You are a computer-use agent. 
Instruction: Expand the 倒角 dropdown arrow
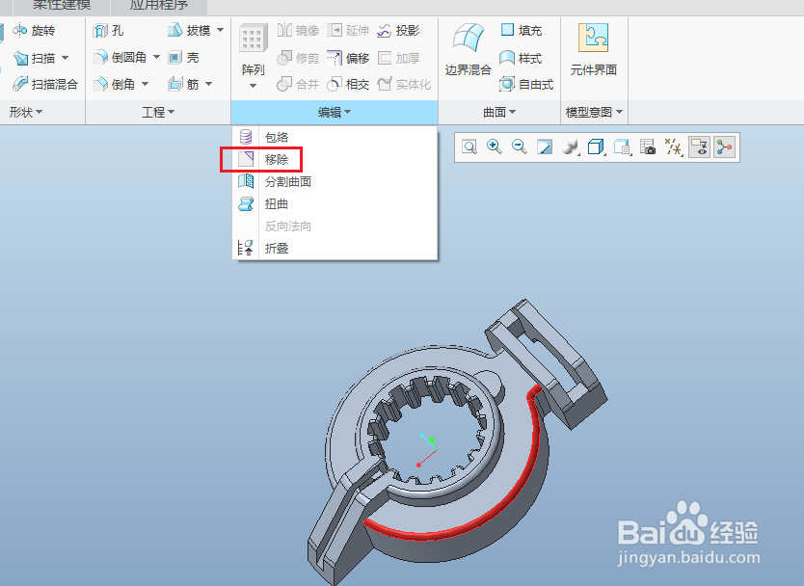pos(145,84)
